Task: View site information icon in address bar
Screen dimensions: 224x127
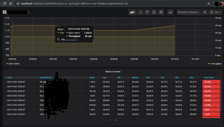Action: click(18, 3)
